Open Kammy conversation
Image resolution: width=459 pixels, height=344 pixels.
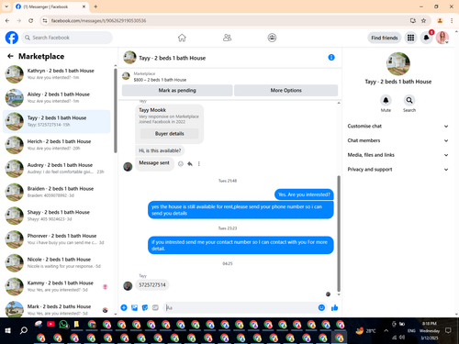pos(57,286)
